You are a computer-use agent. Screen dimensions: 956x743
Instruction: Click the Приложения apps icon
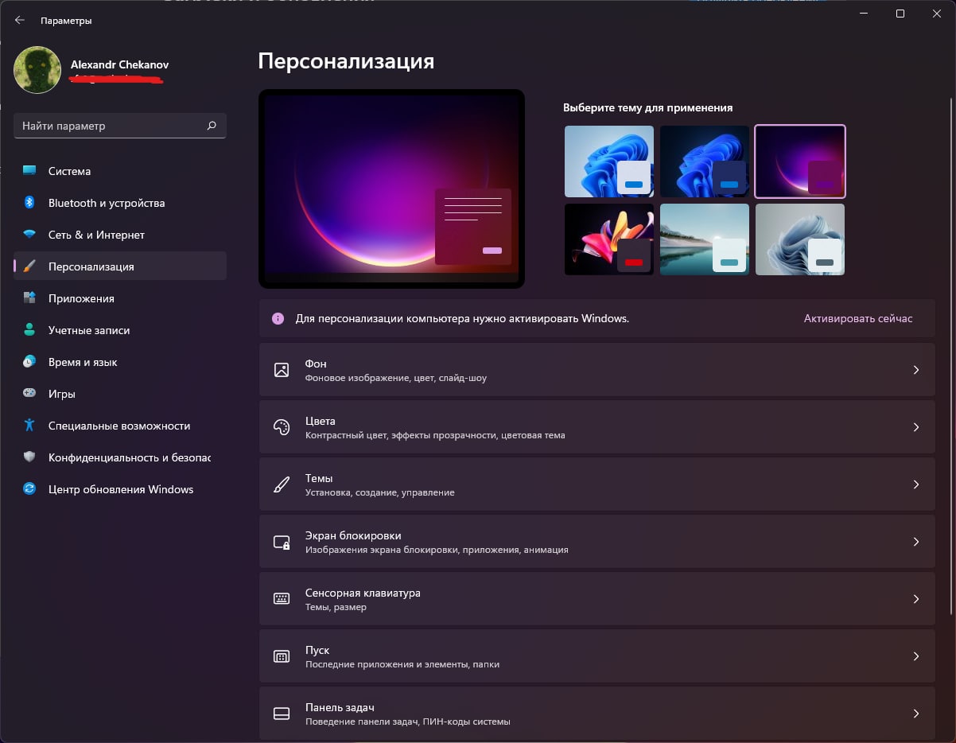click(29, 298)
